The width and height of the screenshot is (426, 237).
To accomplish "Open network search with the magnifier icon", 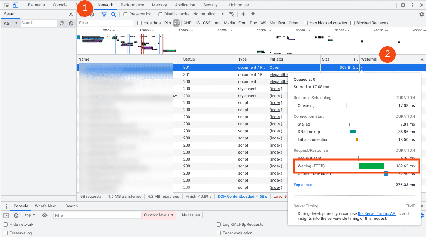I will (113, 14).
